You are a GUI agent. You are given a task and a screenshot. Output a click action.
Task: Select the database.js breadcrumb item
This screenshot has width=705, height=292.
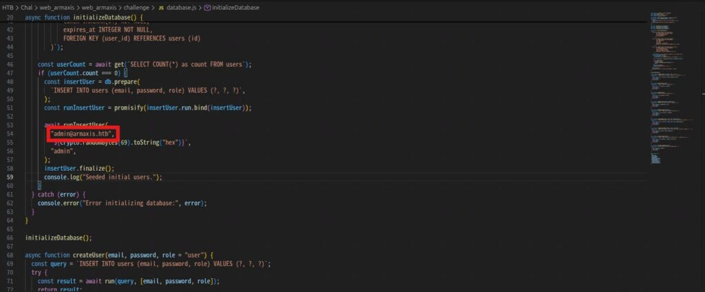click(183, 8)
